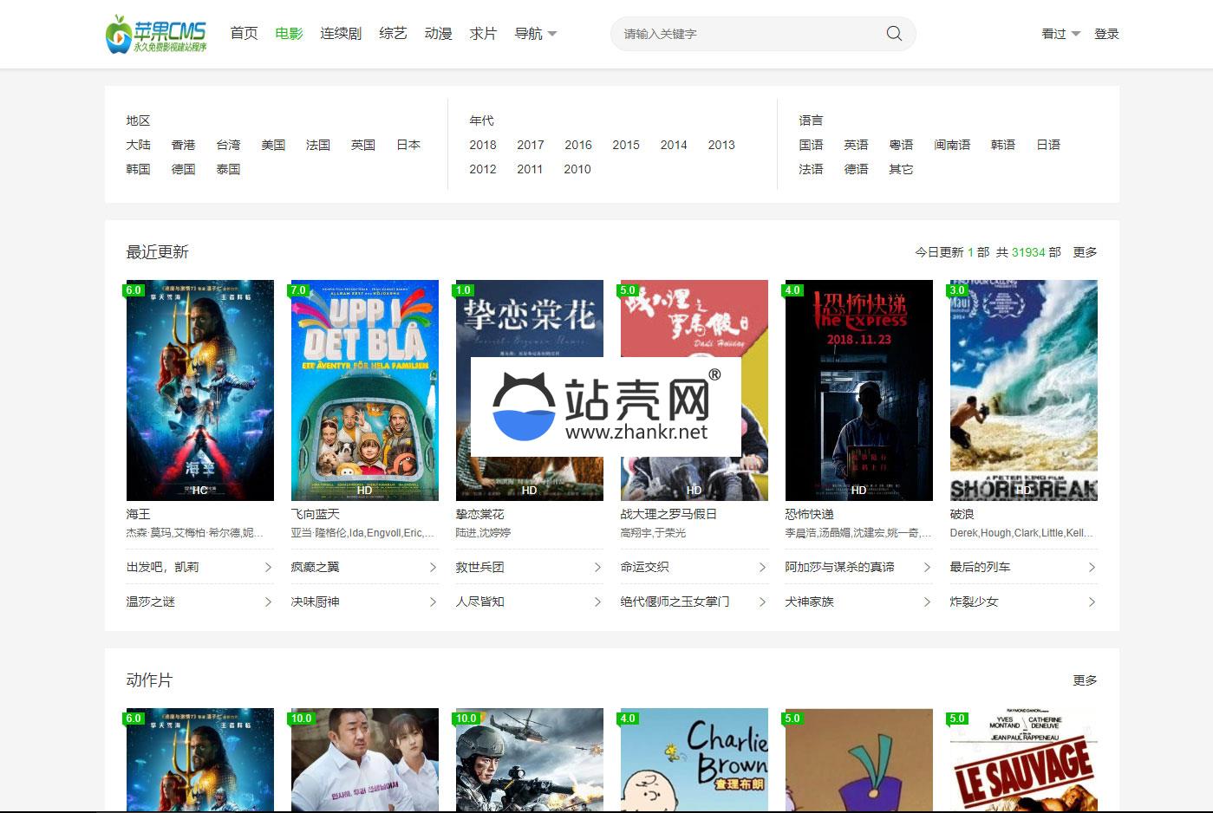The image size is (1213, 813).
Task: Open the 连续剧 nav item
Action: [341, 34]
